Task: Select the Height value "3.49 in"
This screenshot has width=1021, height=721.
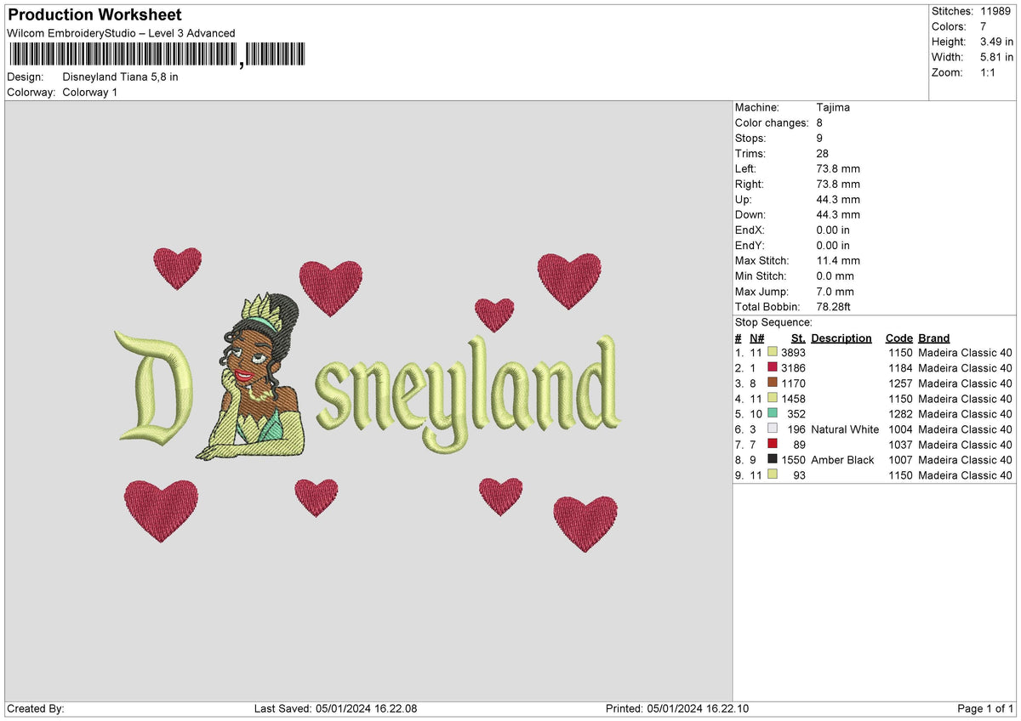Action: pyautogui.click(x=997, y=42)
